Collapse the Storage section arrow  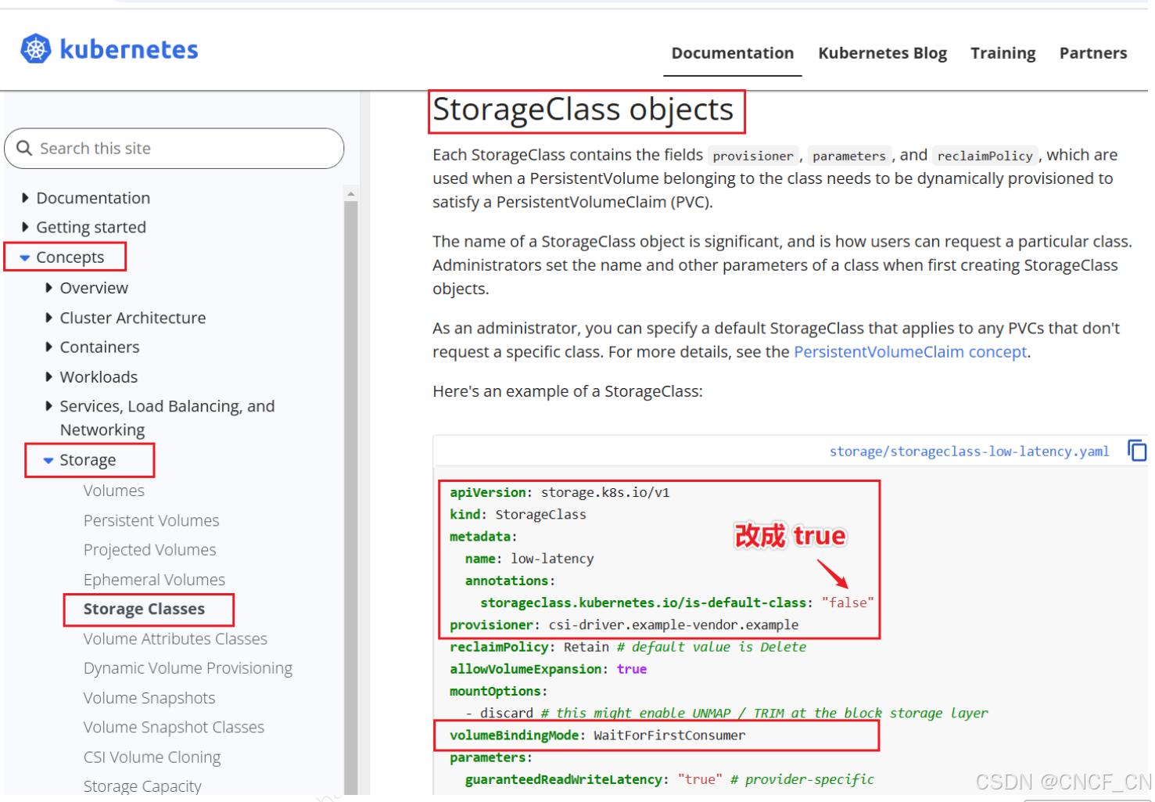(x=48, y=460)
